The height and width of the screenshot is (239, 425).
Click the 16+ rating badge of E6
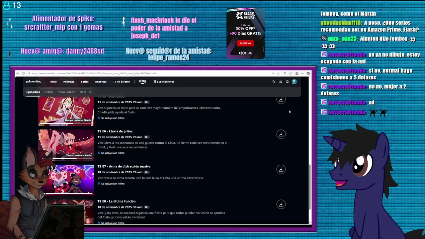(146, 137)
